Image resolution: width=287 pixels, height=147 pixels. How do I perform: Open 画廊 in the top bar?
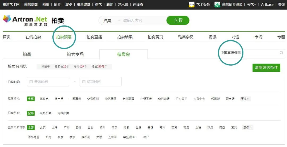(x=46, y=5)
